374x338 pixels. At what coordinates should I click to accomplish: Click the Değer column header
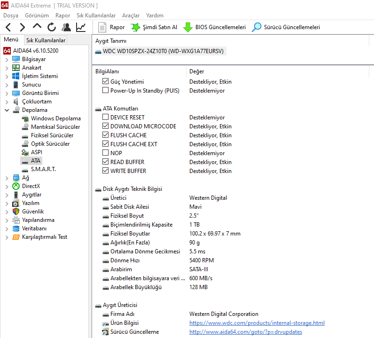click(196, 71)
